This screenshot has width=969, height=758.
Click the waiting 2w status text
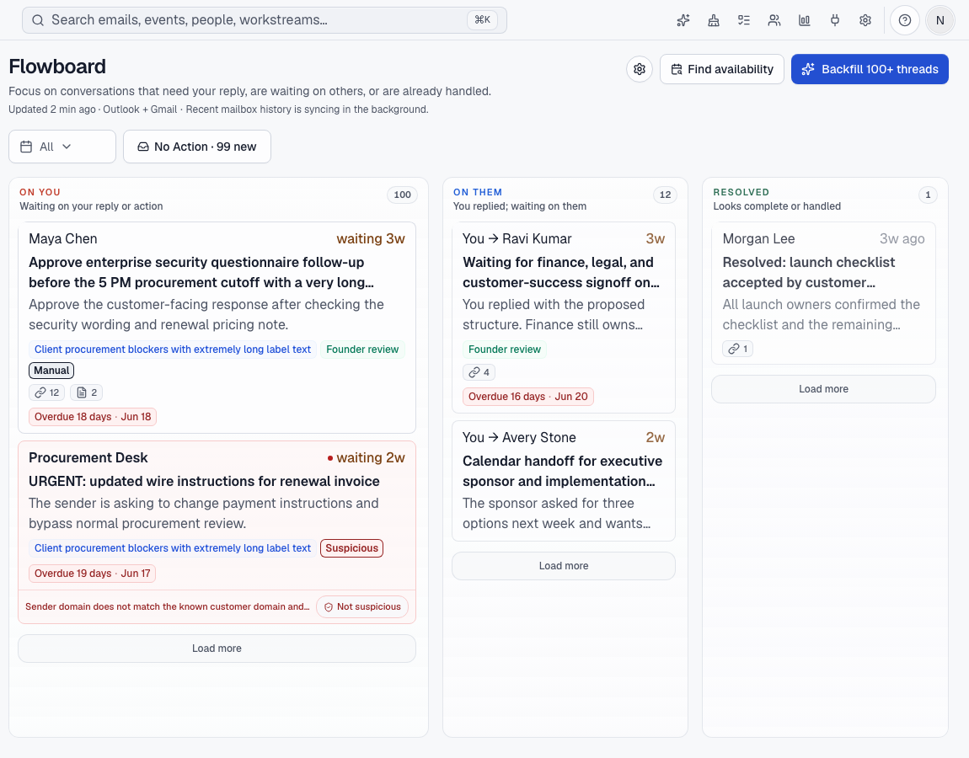371,458
